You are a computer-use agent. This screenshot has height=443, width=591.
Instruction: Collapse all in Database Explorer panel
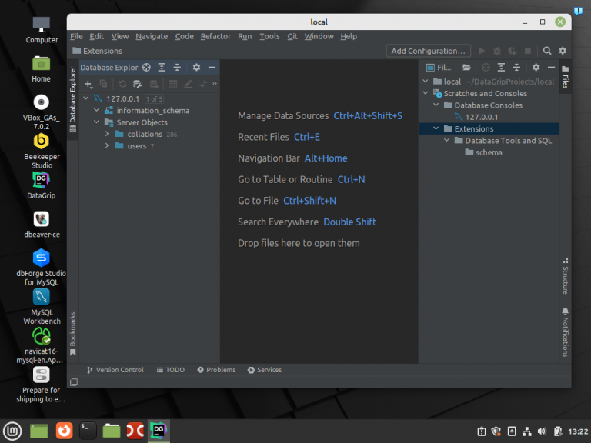pos(177,68)
